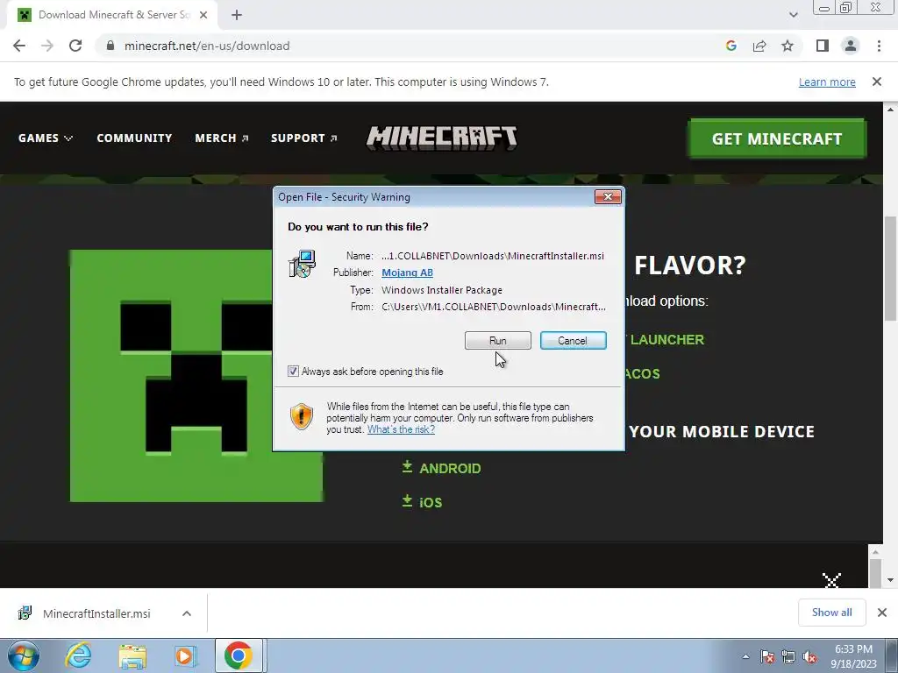This screenshot has height=673, width=898.
Task: Open the Windows Start button
Action: click(x=24, y=655)
